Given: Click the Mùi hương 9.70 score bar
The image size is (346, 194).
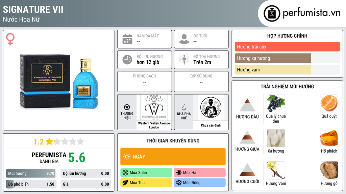Looking at the screenshot, I should pyautogui.click(x=31, y=173).
